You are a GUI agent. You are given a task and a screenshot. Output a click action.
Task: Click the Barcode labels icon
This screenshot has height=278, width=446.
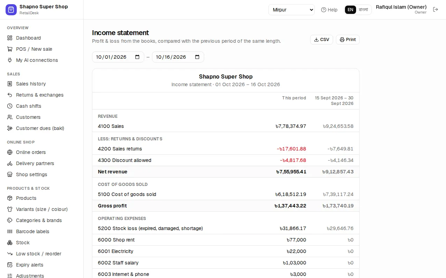pyautogui.click(x=10, y=231)
